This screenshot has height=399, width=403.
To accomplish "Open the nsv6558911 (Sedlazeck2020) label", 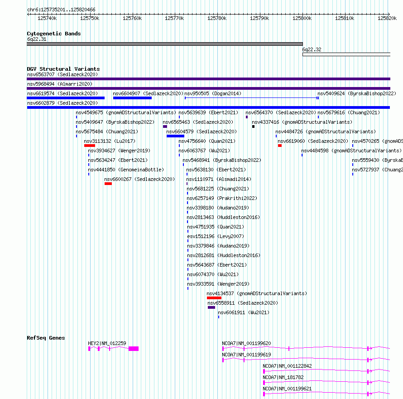I will click(x=243, y=303).
